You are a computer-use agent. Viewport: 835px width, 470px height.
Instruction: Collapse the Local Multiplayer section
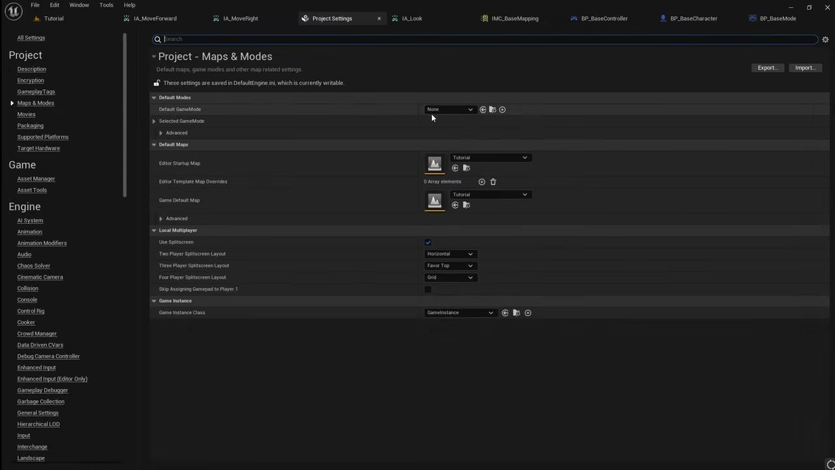155,230
